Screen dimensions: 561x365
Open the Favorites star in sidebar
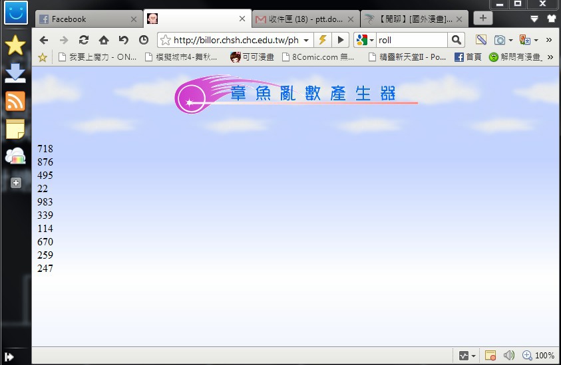point(15,45)
